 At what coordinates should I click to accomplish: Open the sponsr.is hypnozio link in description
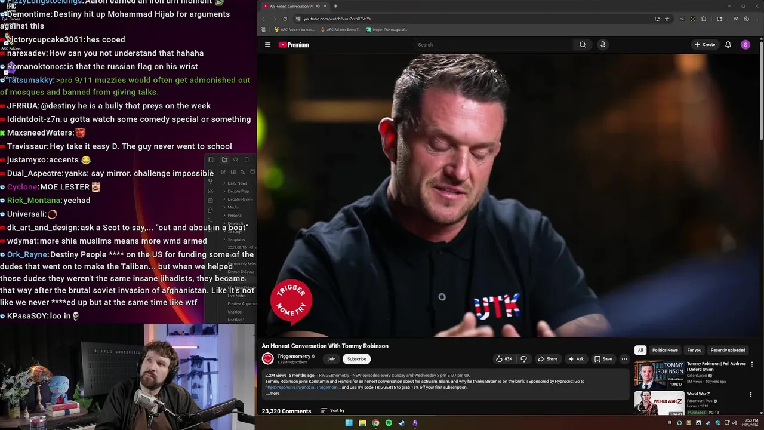[303, 388]
